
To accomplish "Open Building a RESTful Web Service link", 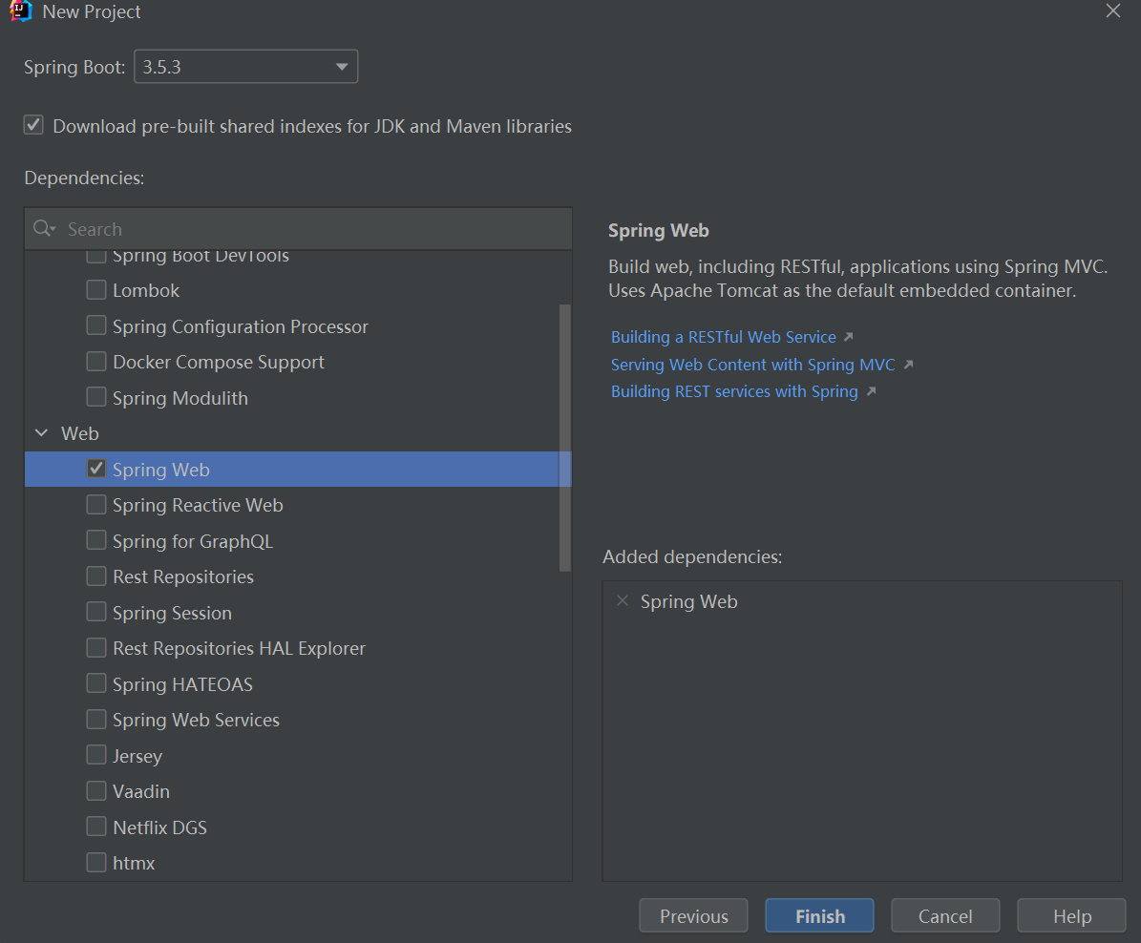I will pos(724,337).
